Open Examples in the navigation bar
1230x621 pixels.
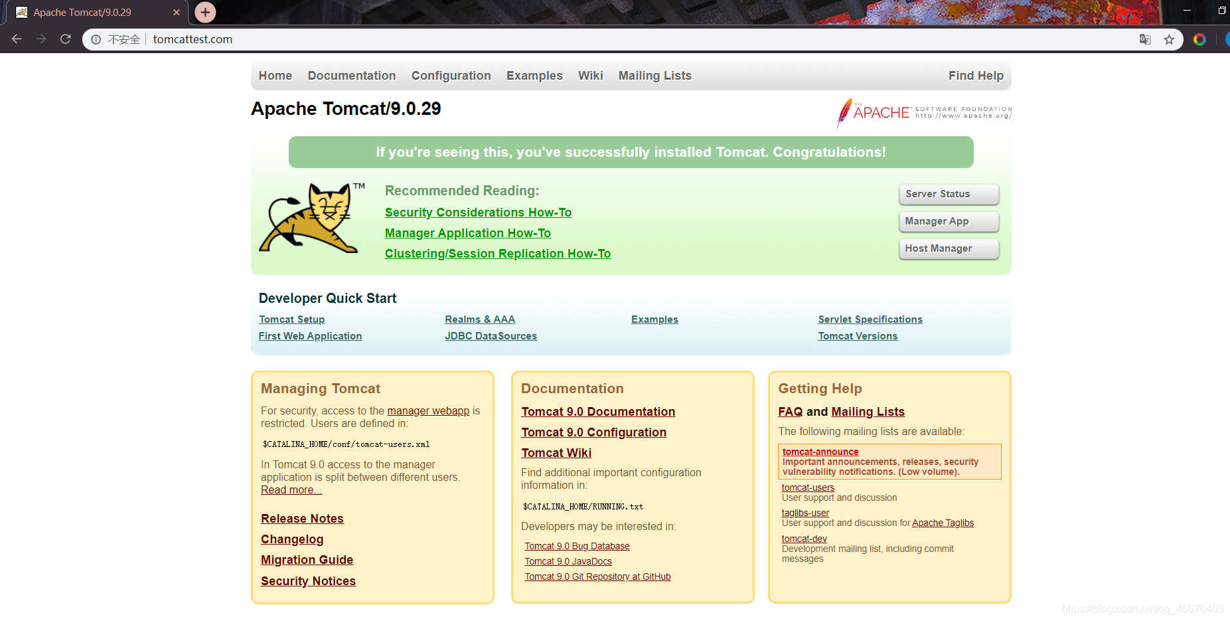pyautogui.click(x=534, y=76)
